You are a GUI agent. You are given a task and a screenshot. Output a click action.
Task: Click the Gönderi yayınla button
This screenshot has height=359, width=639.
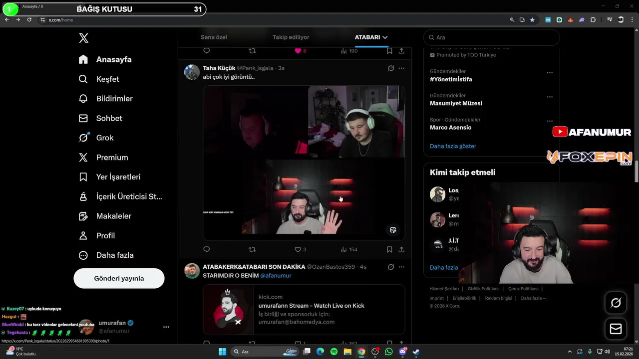[x=119, y=278]
